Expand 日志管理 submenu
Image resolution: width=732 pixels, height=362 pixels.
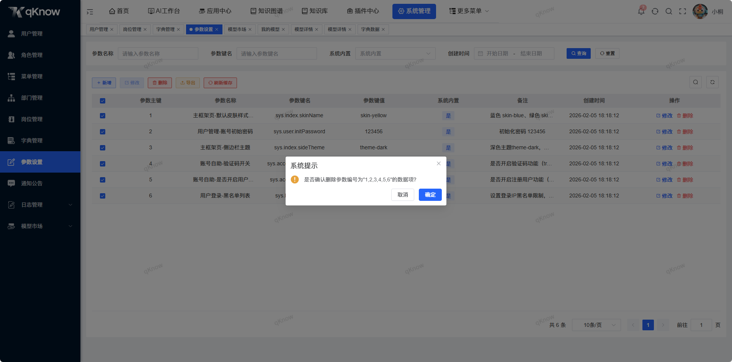pyautogui.click(x=40, y=205)
